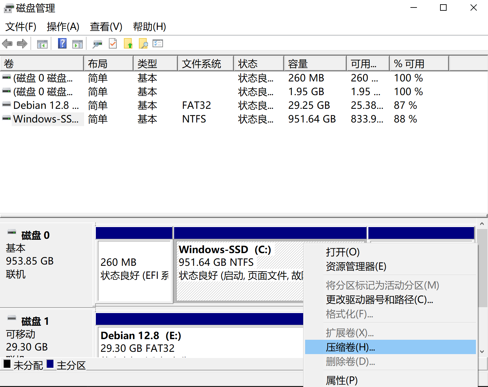Click the folder with green arrow icon
This screenshot has width=488, height=387.
pos(128,44)
